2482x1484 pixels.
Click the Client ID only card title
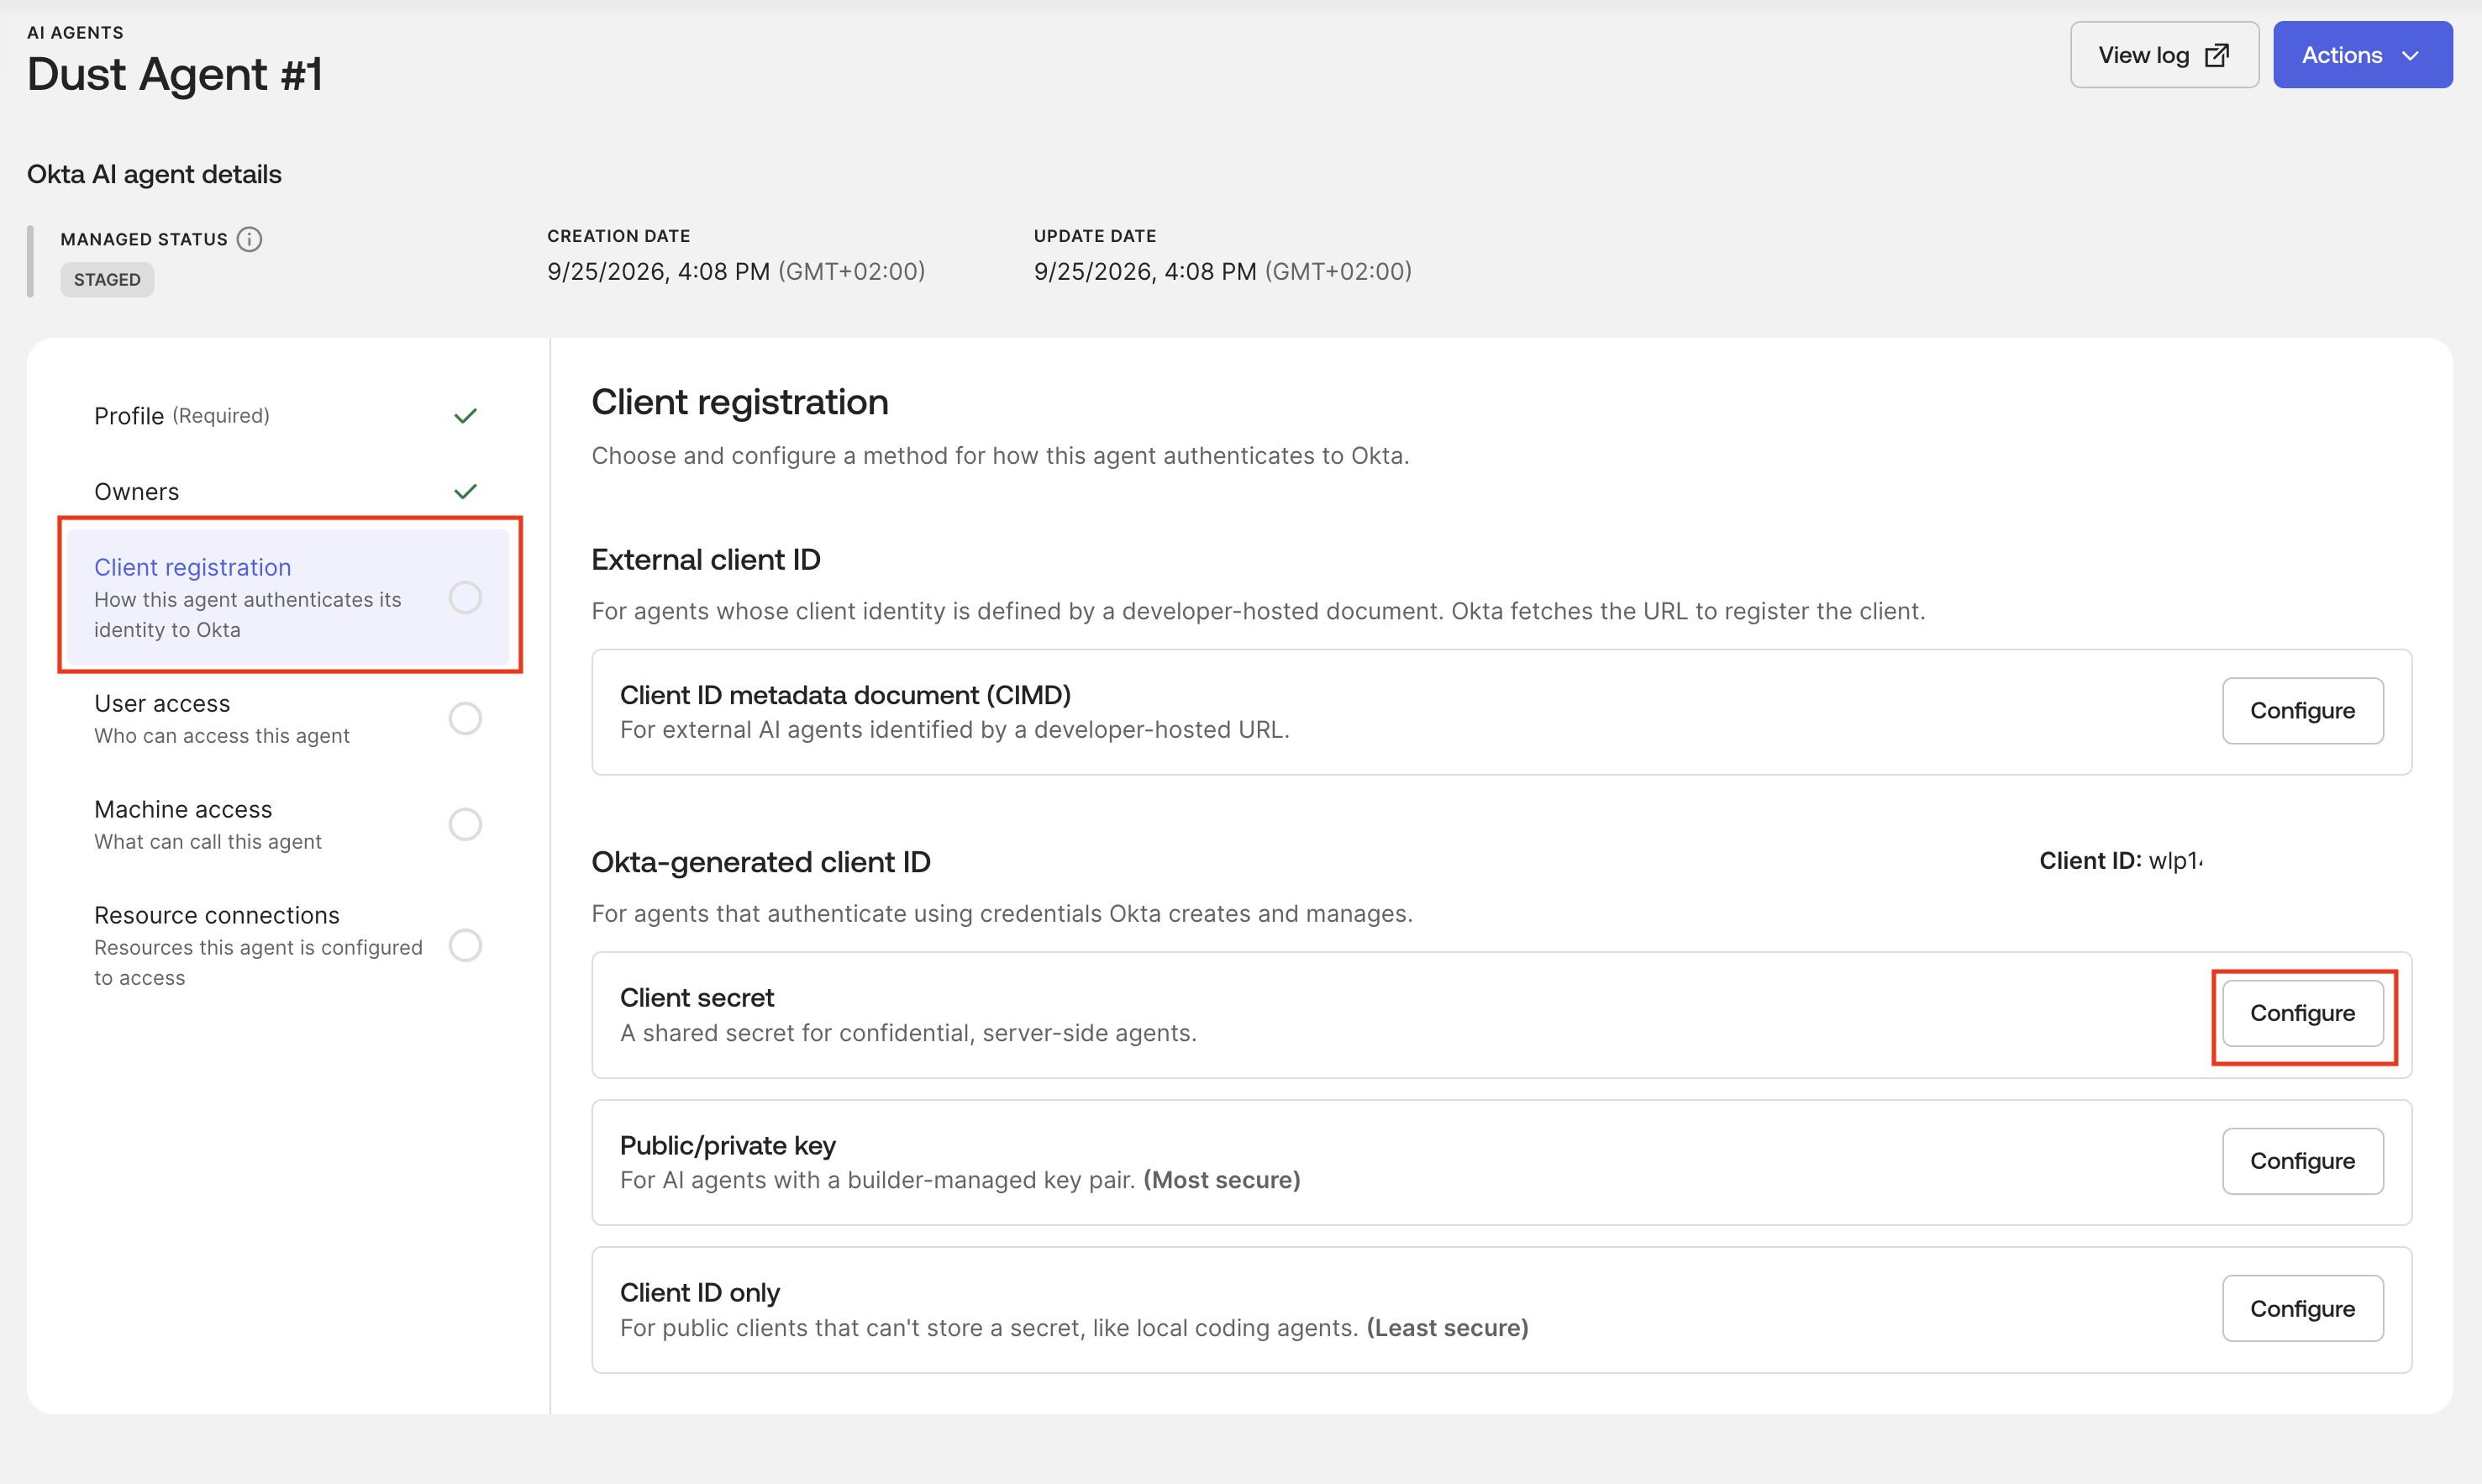[700, 1293]
